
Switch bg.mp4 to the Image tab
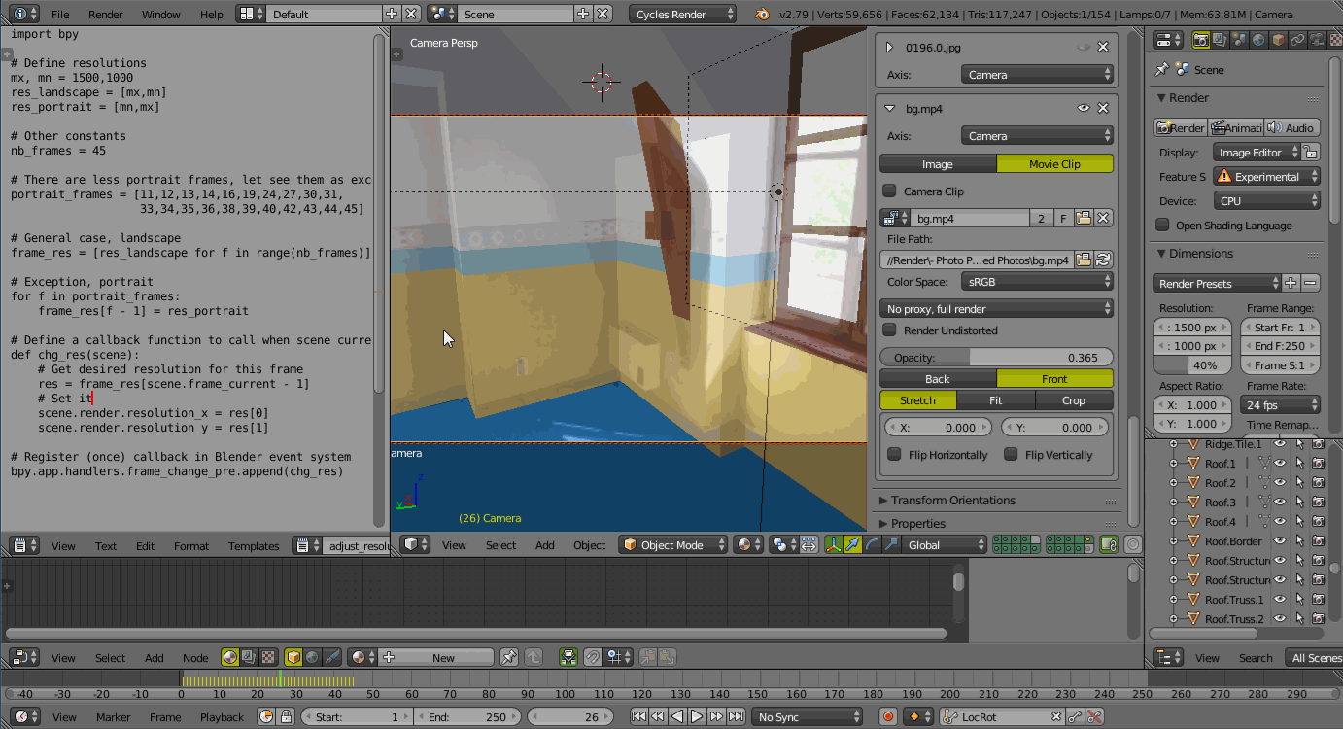(938, 163)
